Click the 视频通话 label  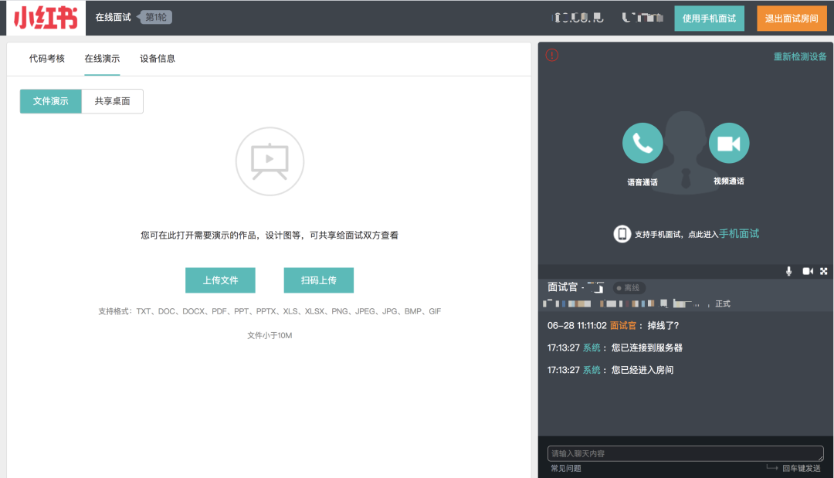click(x=729, y=181)
